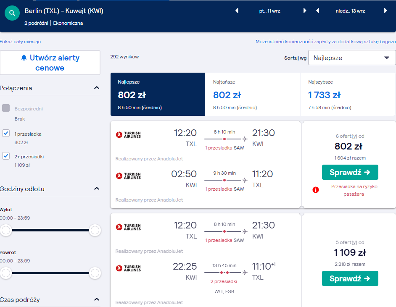Open the Pokaż cały miesiąc link
Viewport: 396px width, 307px height.
click(20, 42)
